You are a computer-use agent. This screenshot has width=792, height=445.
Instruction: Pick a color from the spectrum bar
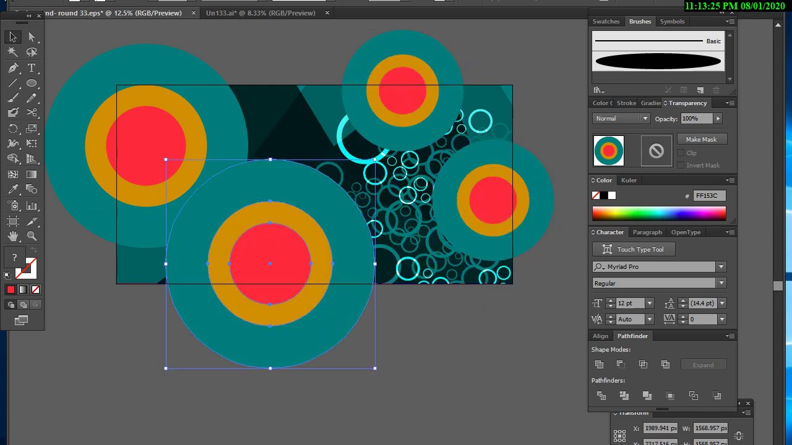tap(659, 213)
